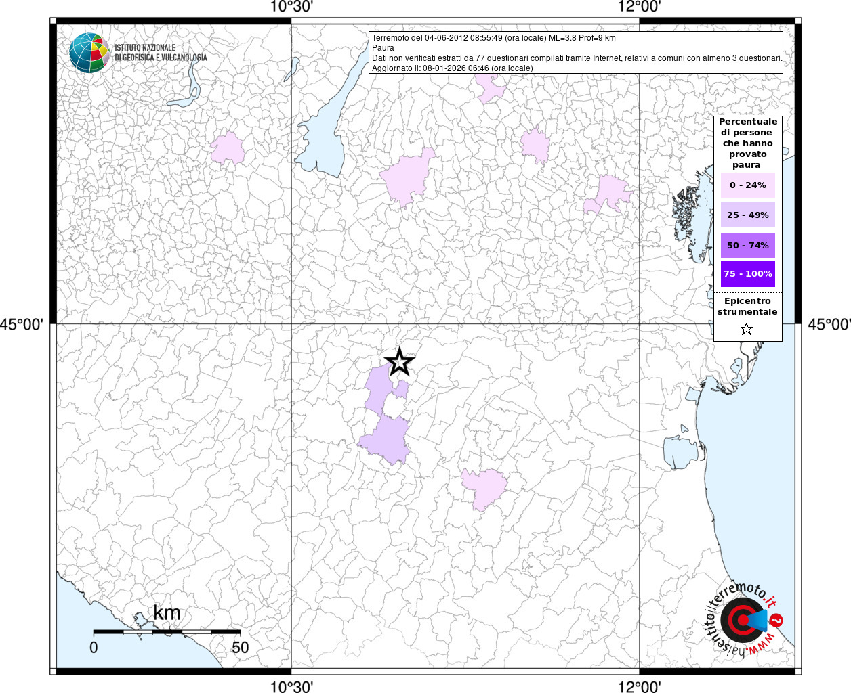Click the 0 - 24% legend swatch
Image resolution: width=851 pixels, height=693 pixels.
pyautogui.click(x=747, y=185)
